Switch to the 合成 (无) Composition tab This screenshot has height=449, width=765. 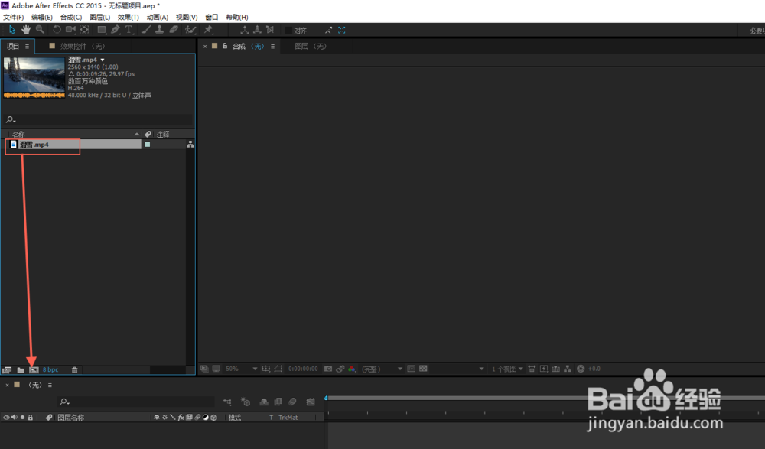[248, 47]
